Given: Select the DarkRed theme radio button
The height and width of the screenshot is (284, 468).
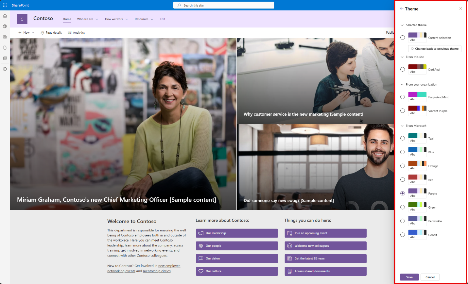Looking at the screenshot, I should coord(403,69).
